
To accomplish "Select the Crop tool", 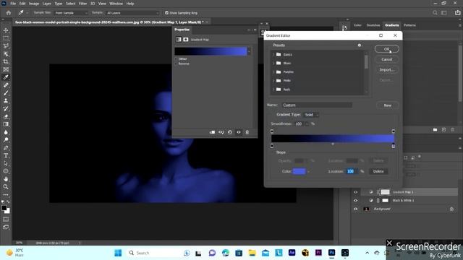I will 6,61.
